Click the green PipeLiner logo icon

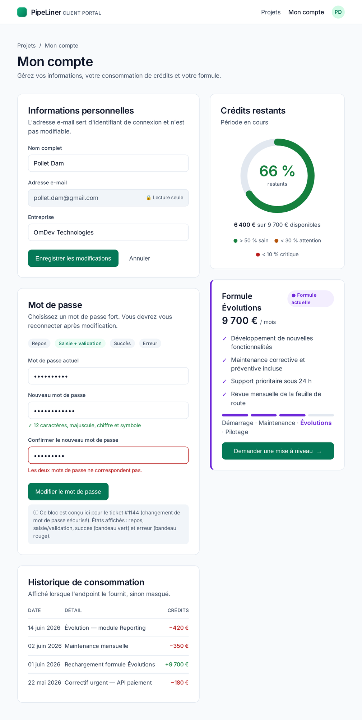[22, 12]
